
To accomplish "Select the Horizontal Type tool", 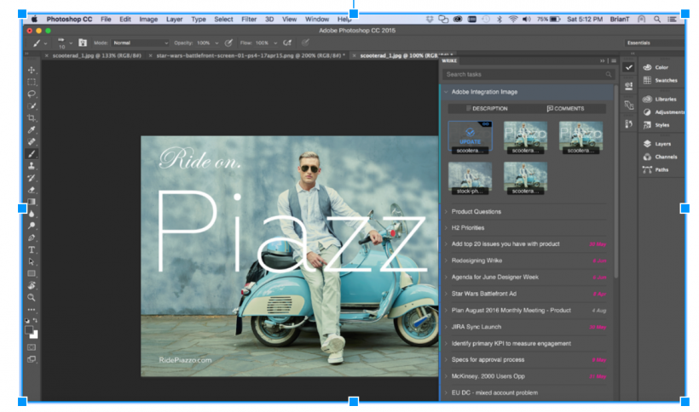I will coord(32,250).
